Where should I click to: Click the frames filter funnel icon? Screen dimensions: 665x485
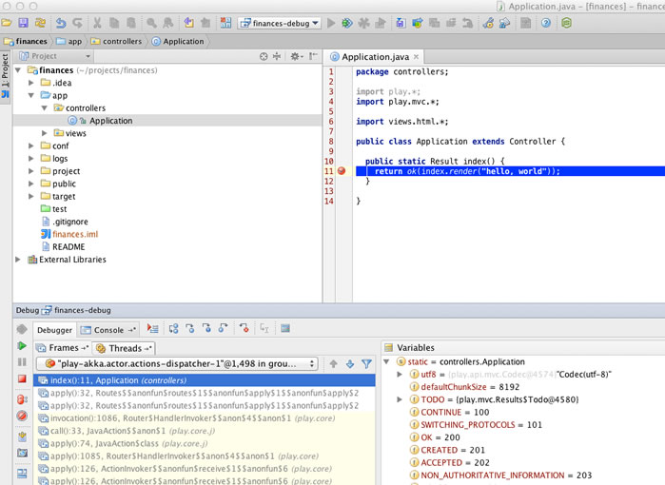click(366, 364)
